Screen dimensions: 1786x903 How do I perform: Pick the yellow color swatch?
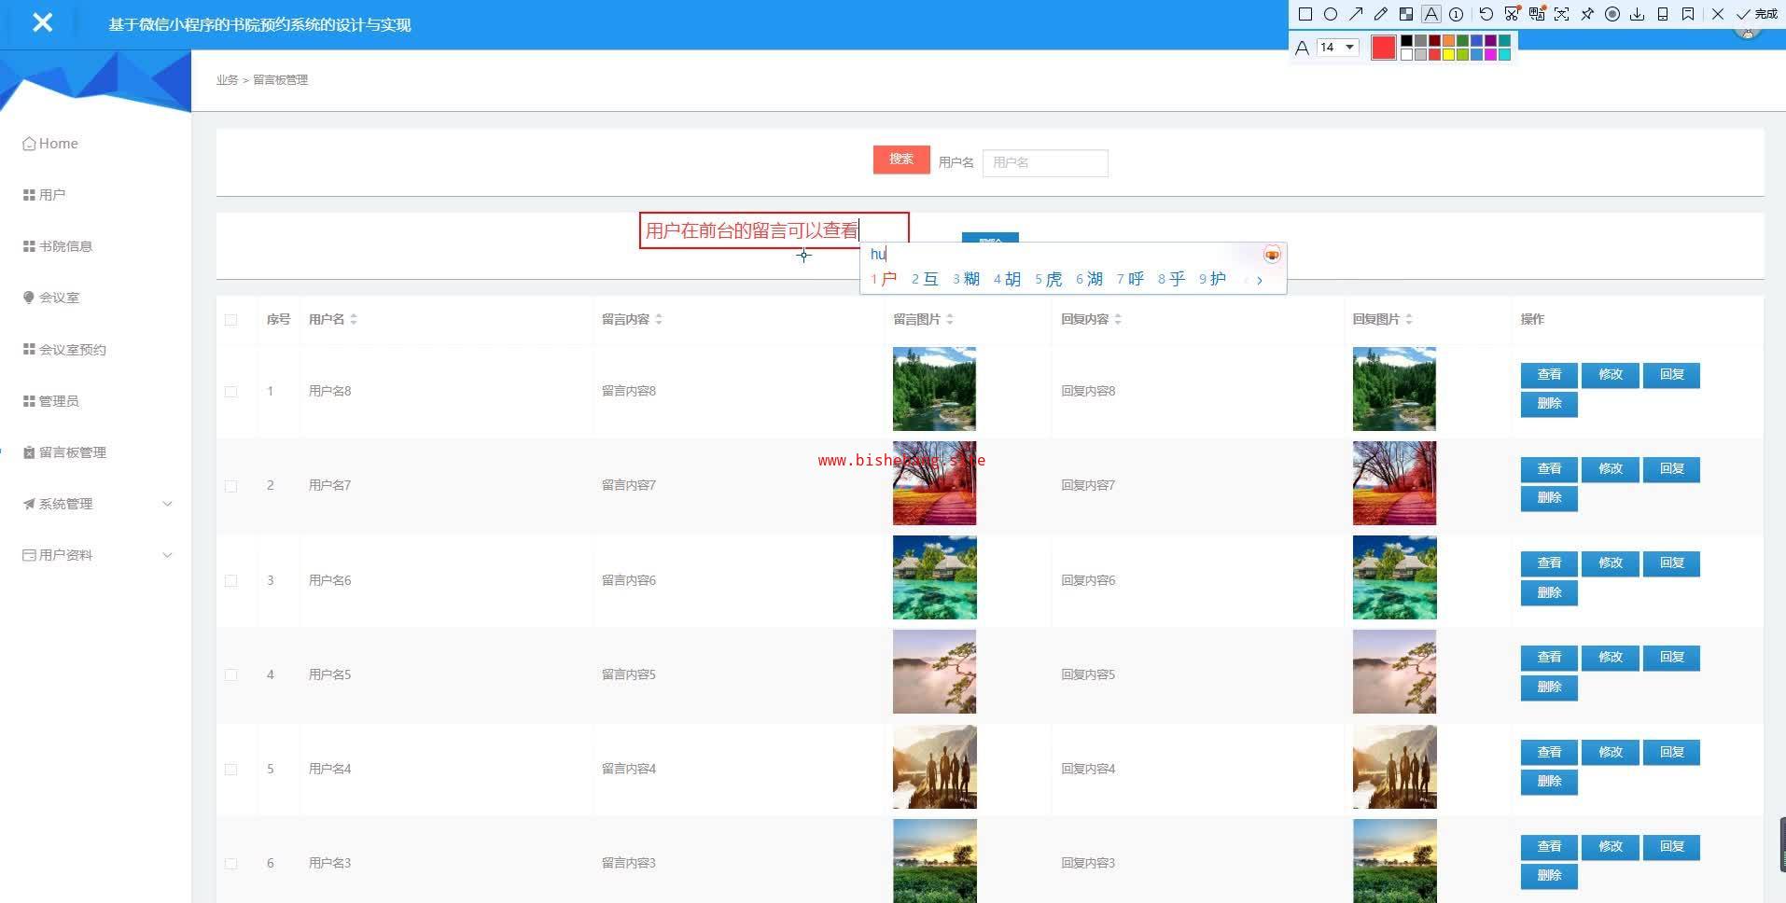tap(1448, 55)
